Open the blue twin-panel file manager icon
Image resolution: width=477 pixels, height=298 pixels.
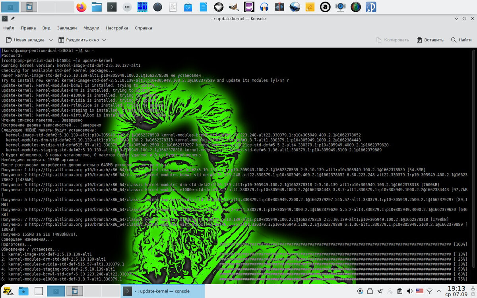pos(142,7)
